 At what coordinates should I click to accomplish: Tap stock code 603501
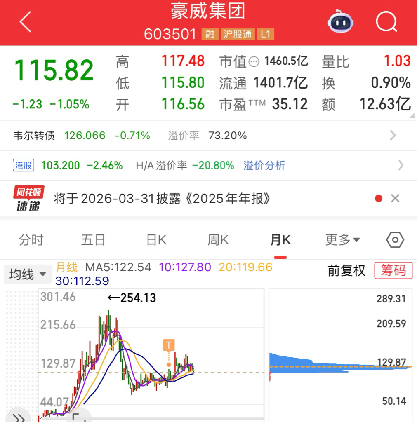point(170,34)
